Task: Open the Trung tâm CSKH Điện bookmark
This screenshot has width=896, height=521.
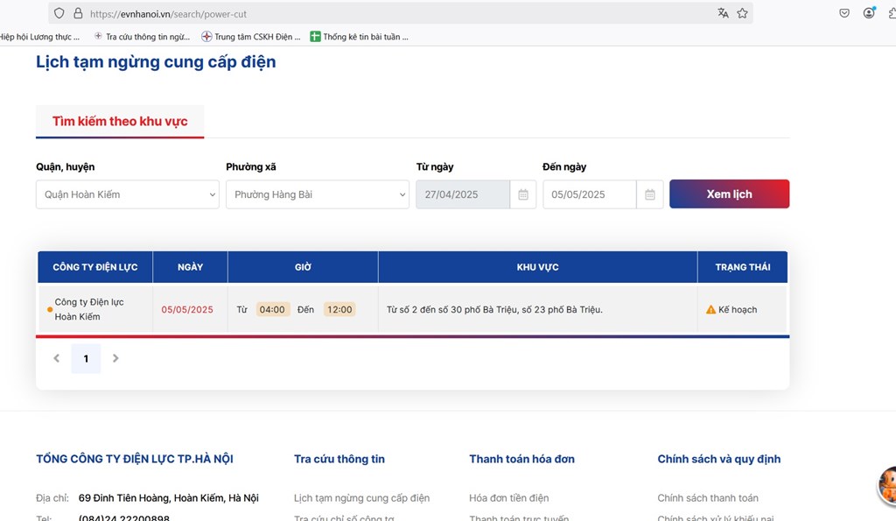Action: point(251,37)
